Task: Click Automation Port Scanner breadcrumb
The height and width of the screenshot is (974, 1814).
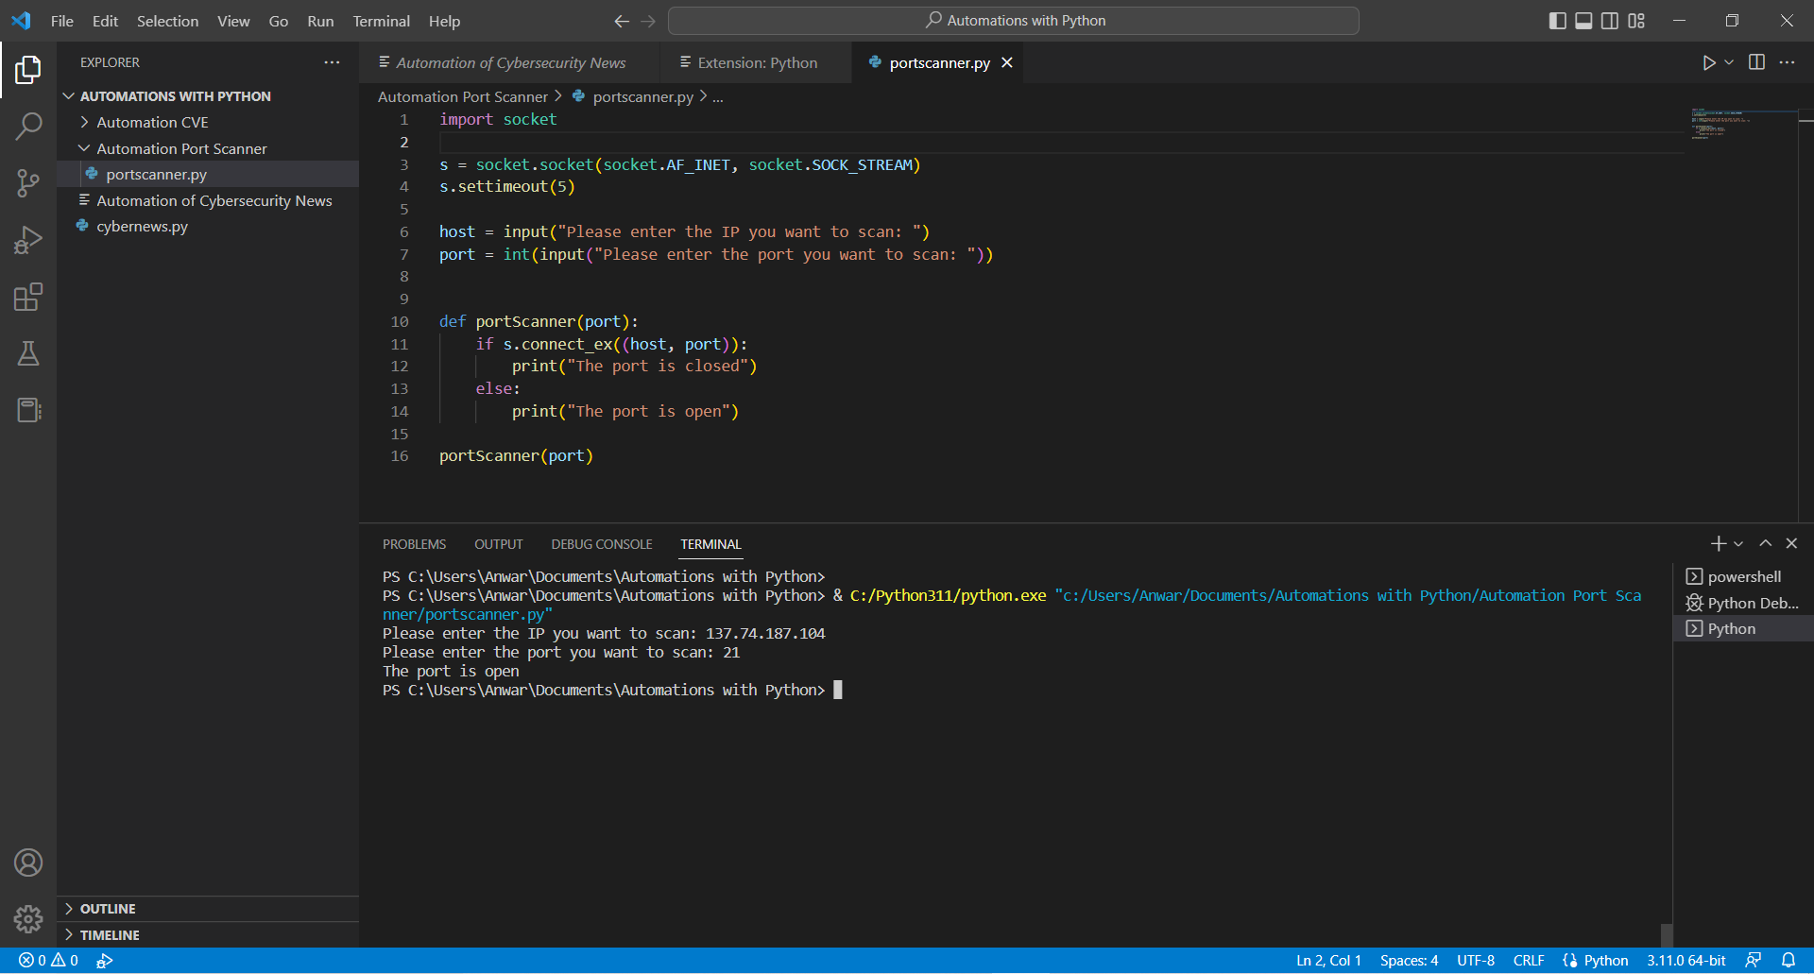Action: (x=463, y=96)
